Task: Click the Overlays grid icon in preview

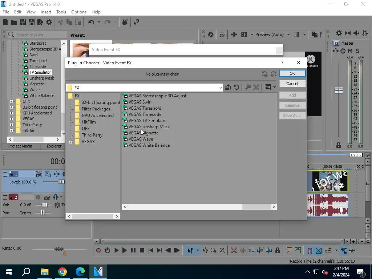Action: point(296,35)
